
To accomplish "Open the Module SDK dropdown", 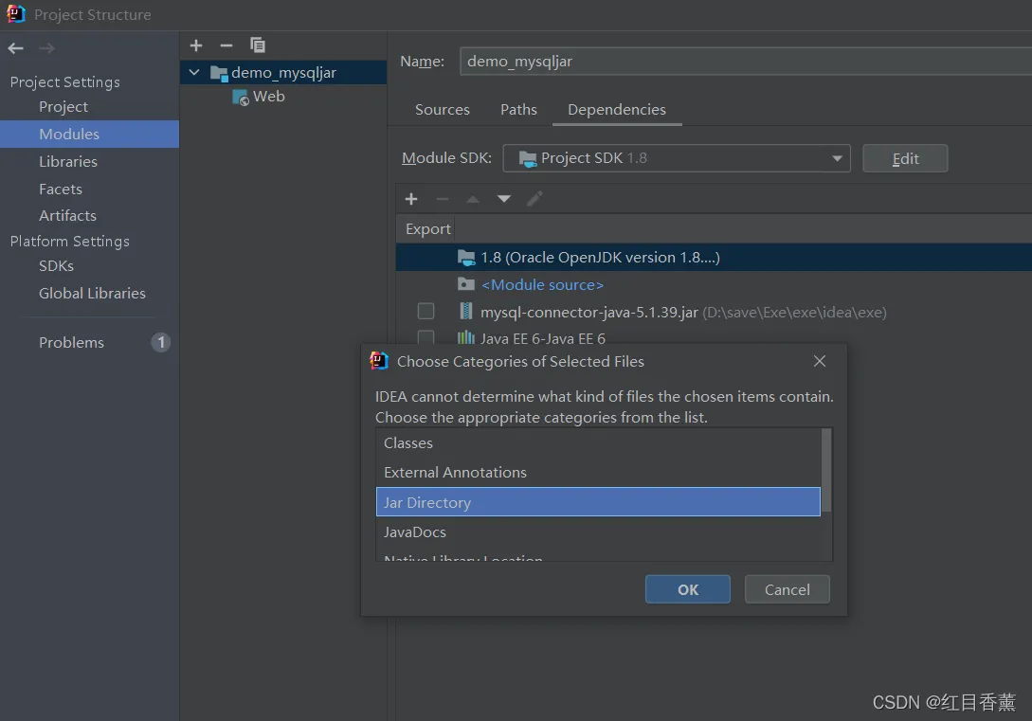I will [677, 158].
